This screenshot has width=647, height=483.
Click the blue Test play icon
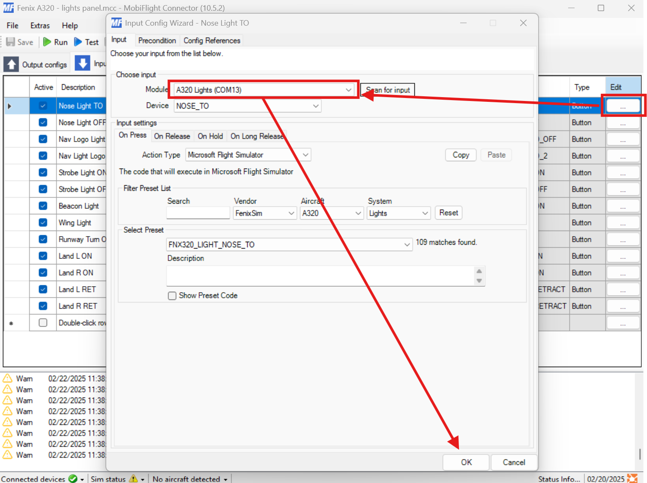click(x=78, y=42)
